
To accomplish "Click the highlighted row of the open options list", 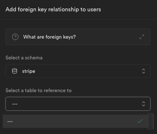I will 75,121.
